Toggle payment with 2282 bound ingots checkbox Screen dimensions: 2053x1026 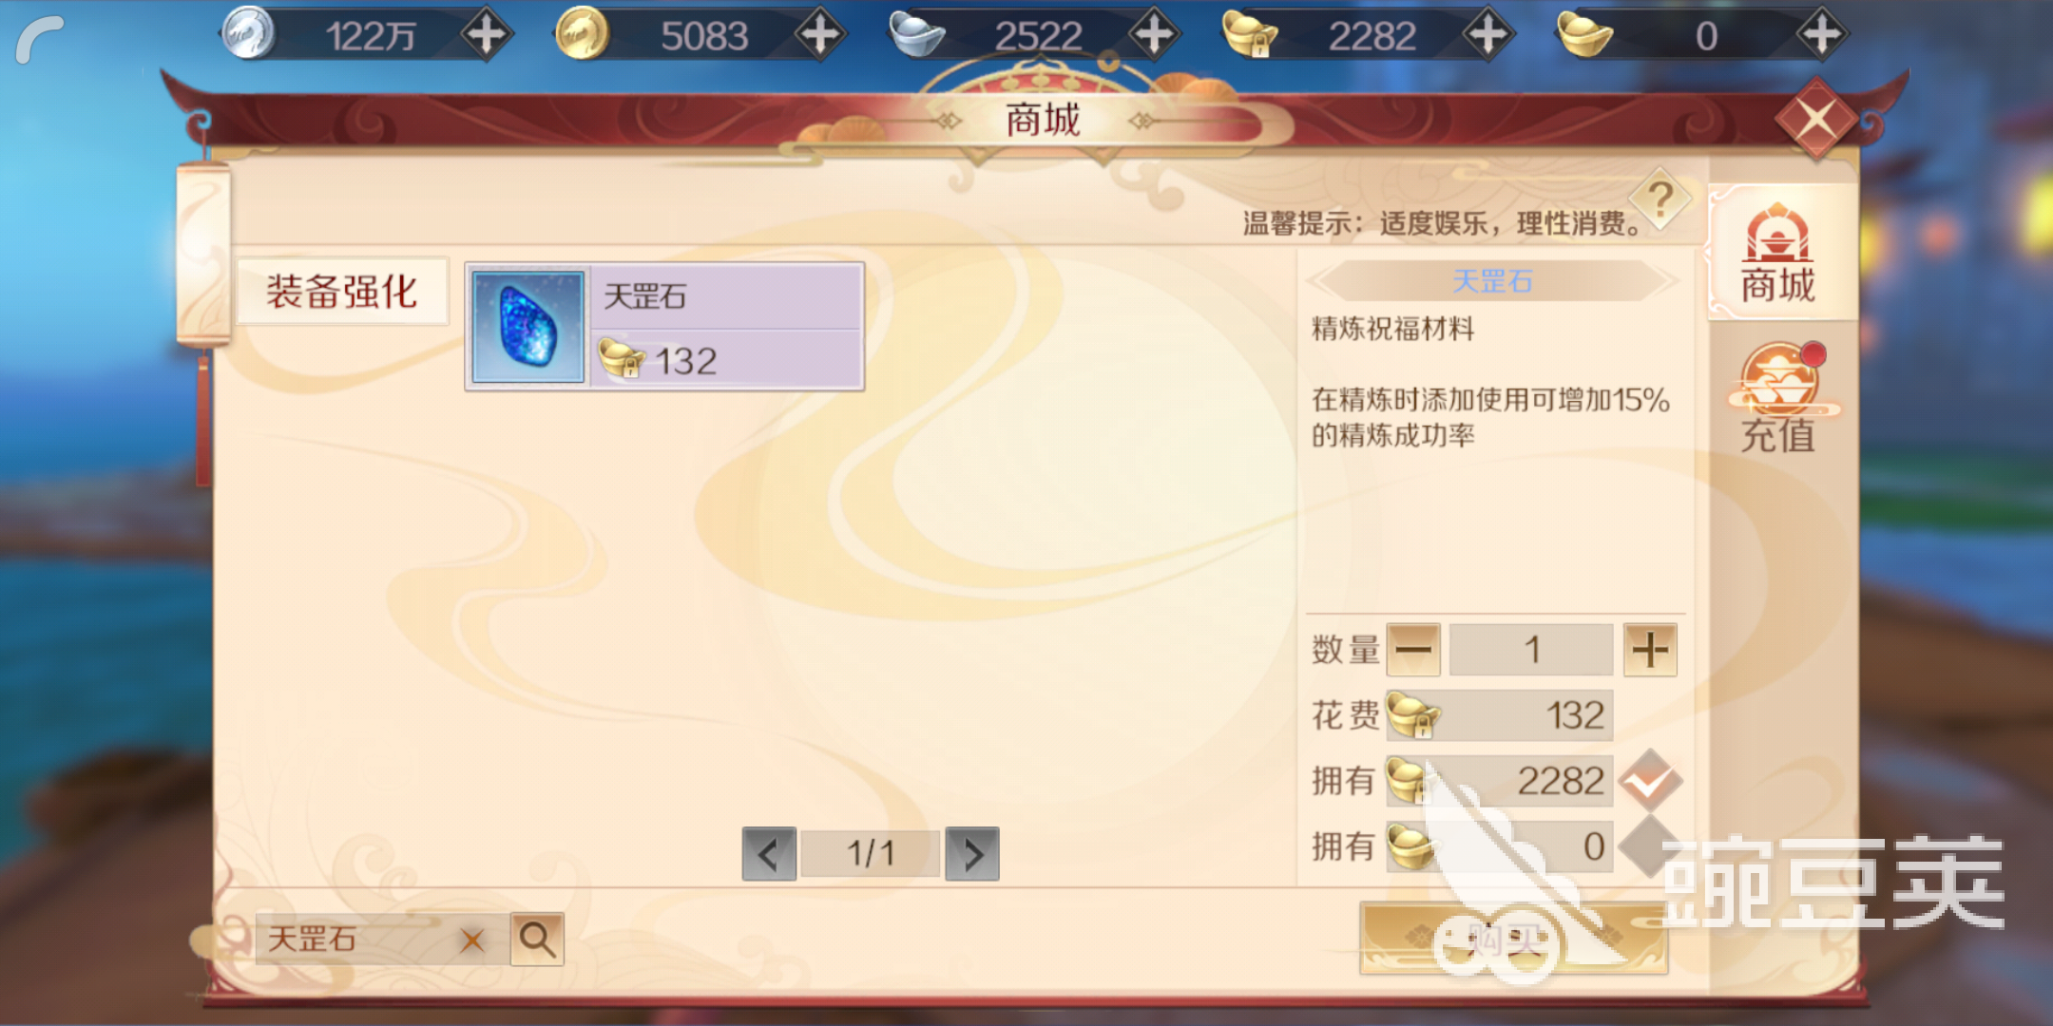(1651, 781)
